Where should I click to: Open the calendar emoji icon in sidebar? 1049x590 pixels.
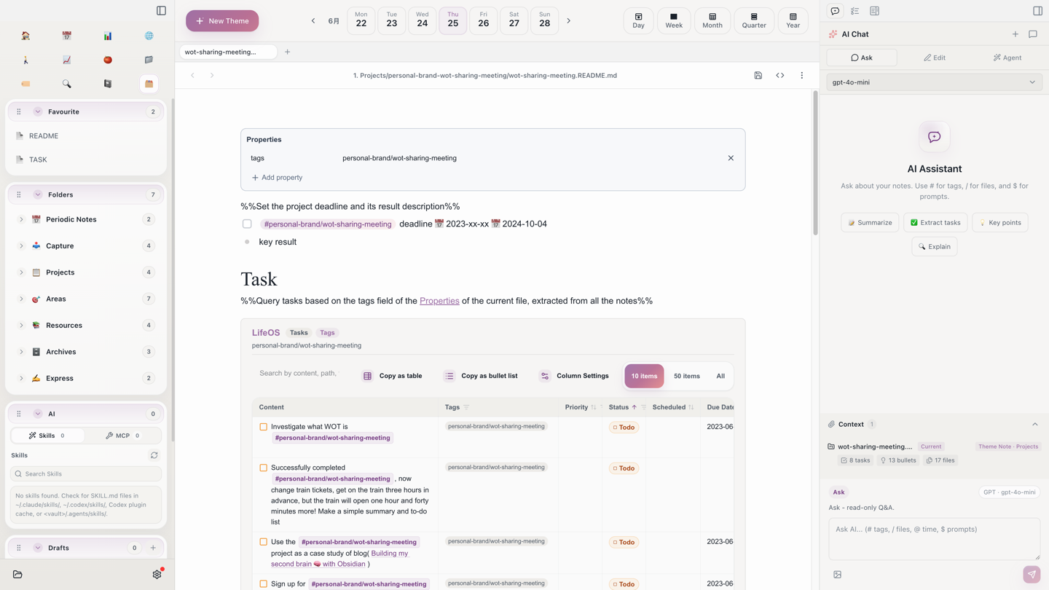click(66, 36)
